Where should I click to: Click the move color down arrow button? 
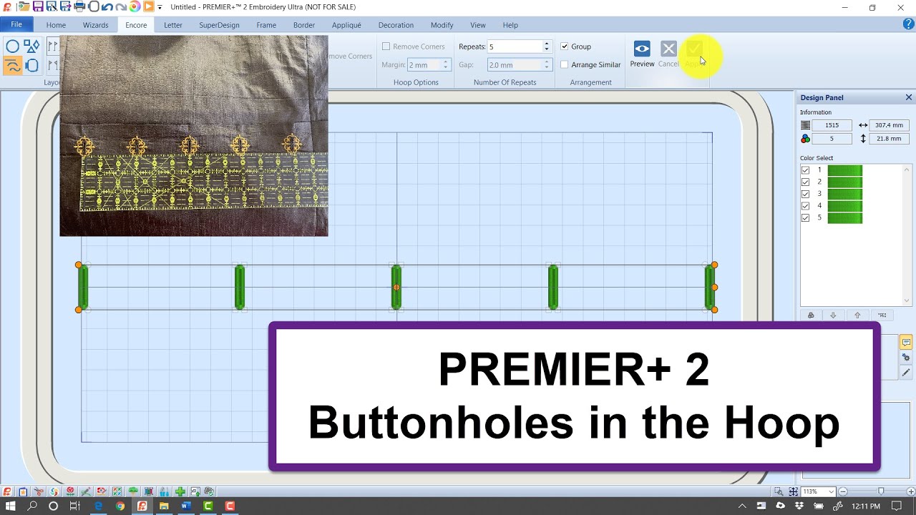coord(833,315)
